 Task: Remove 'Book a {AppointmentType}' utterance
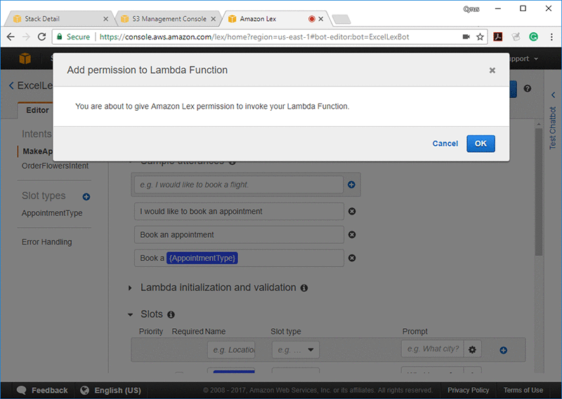[352, 258]
